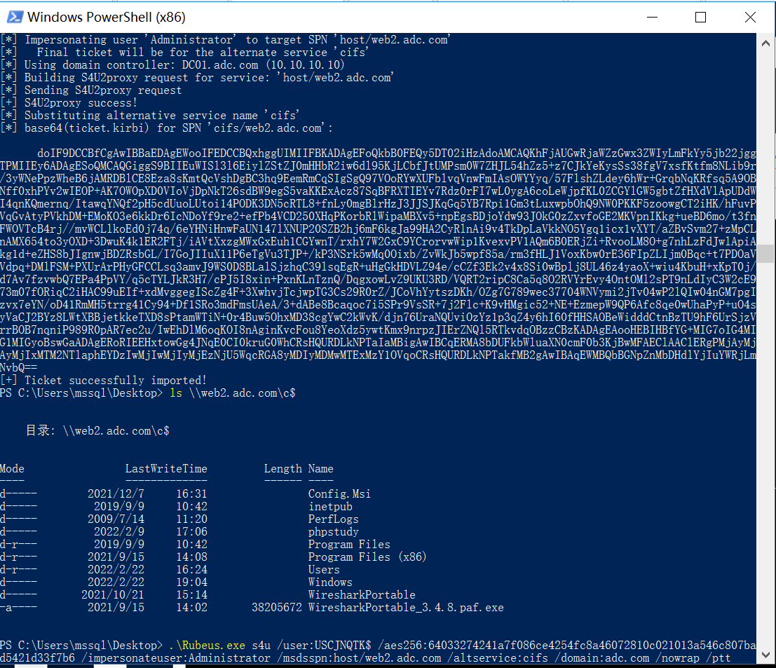Click the '/nowrap' argument

click(x=678, y=658)
